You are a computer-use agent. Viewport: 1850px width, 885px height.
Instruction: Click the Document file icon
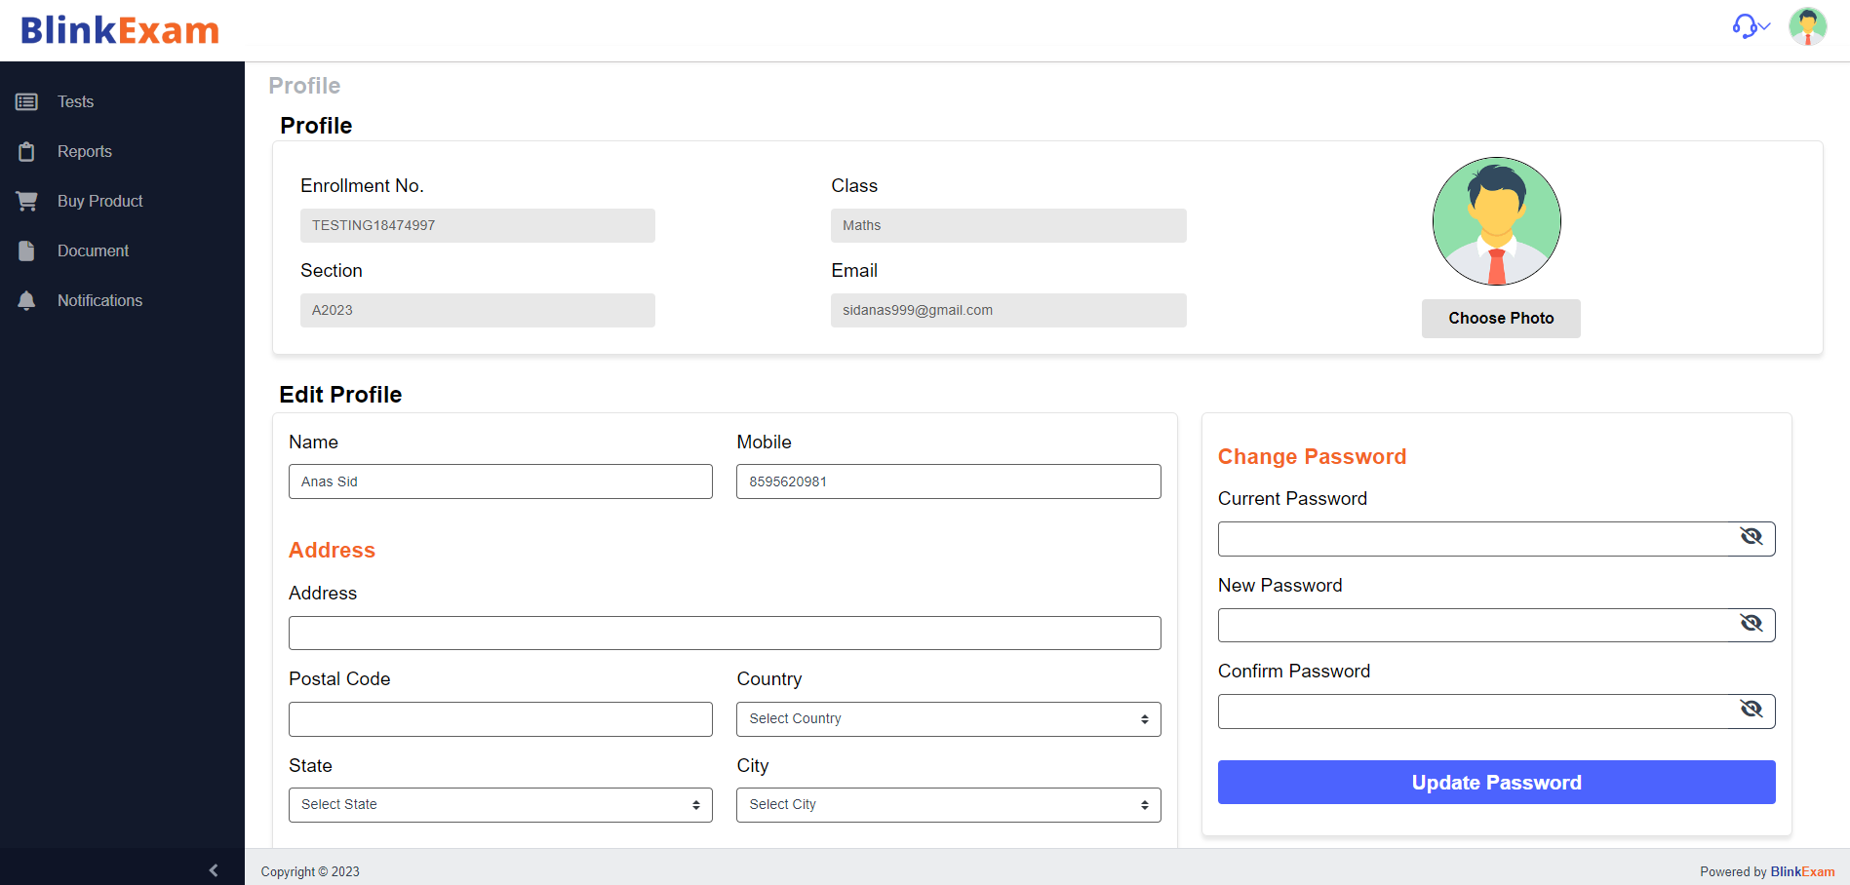(x=26, y=251)
